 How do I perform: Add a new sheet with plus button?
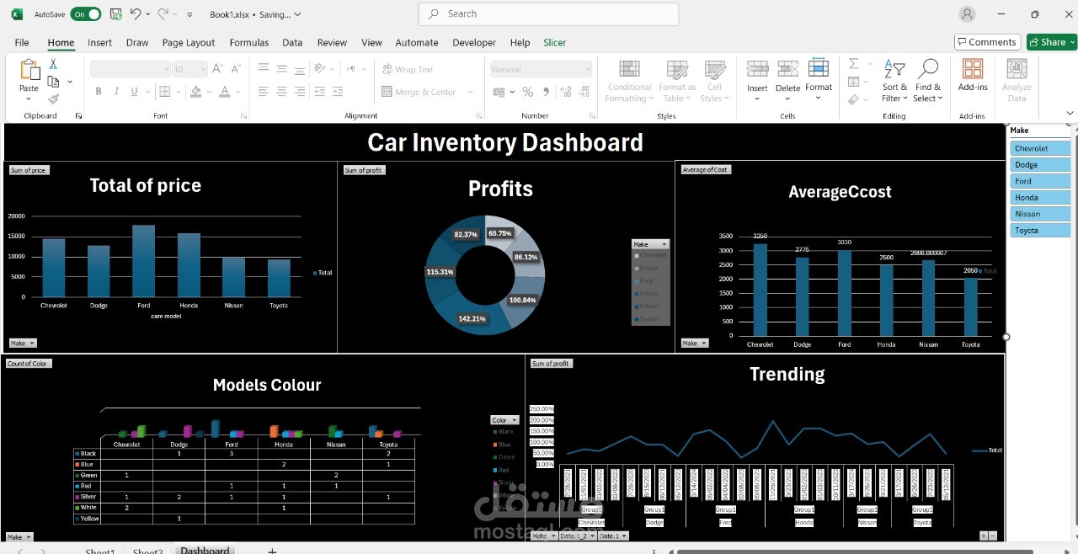tap(272, 551)
